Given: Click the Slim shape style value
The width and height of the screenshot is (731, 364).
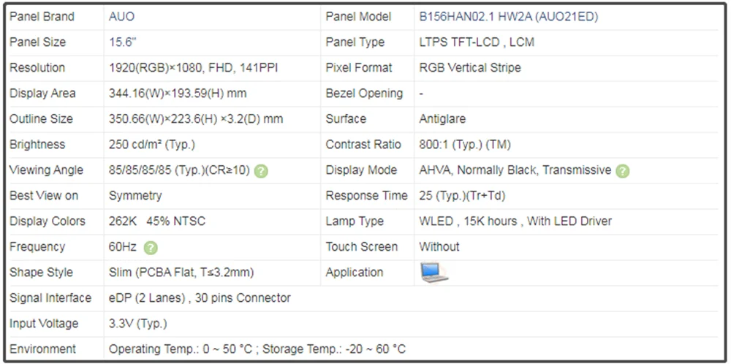Looking at the screenshot, I should click(181, 273).
